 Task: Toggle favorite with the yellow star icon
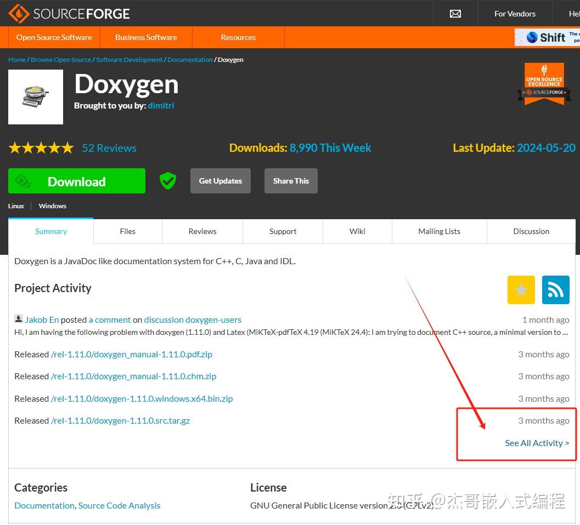tap(521, 289)
